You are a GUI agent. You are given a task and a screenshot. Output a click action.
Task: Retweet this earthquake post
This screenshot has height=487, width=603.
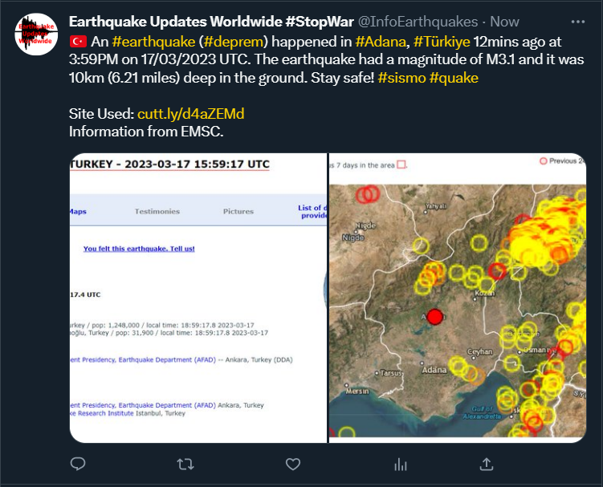(185, 464)
